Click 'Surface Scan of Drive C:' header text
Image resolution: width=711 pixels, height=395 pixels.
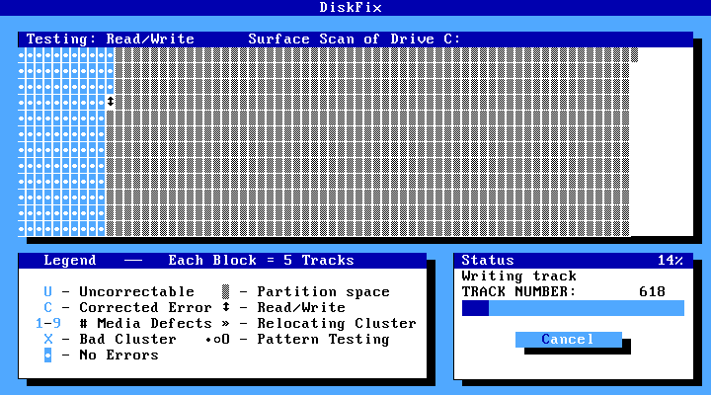pos(355,39)
